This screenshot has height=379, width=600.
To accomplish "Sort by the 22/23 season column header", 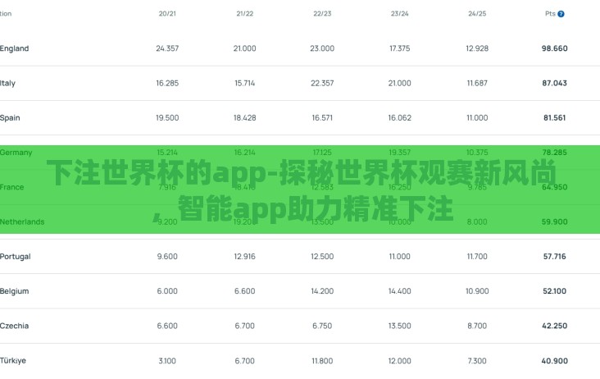I will click(322, 14).
